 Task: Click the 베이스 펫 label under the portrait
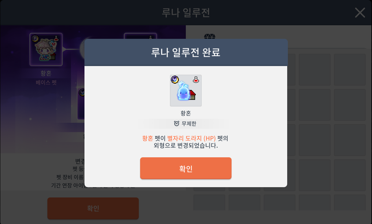click(46, 82)
